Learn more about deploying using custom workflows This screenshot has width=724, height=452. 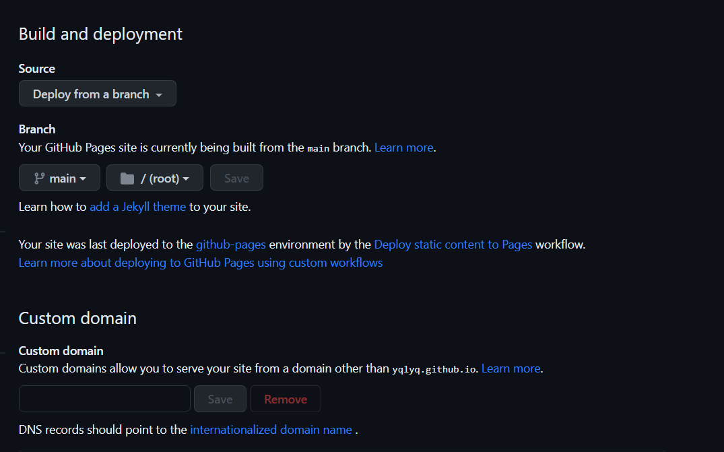click(201, 263)
